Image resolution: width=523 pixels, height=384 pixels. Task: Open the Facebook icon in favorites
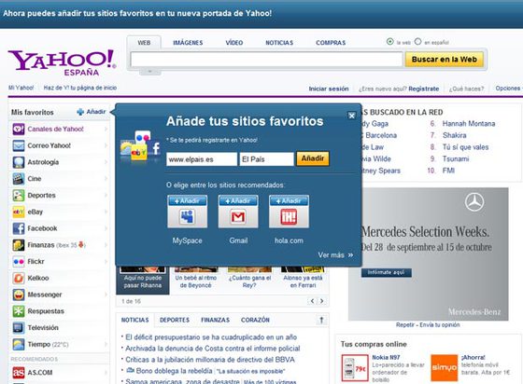tap(19, 228)
